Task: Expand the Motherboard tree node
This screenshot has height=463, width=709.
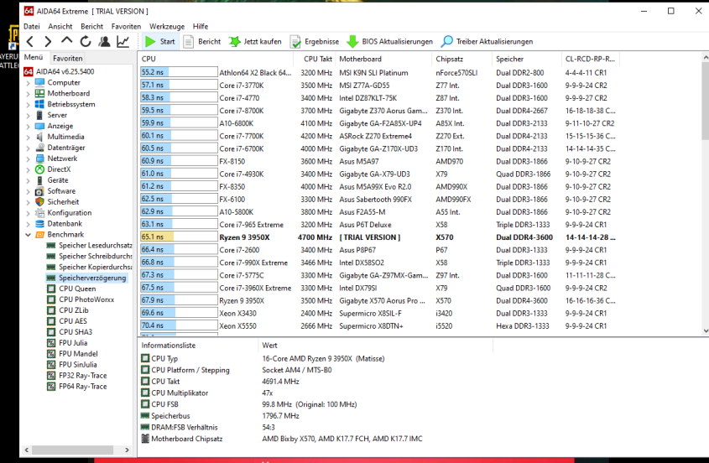Action: pos(28,94)
